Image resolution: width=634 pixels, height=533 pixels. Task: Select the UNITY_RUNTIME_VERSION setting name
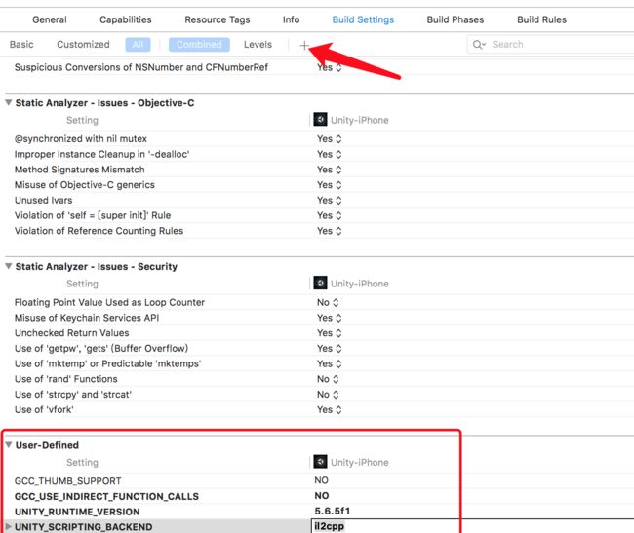[x=77, y=512]
